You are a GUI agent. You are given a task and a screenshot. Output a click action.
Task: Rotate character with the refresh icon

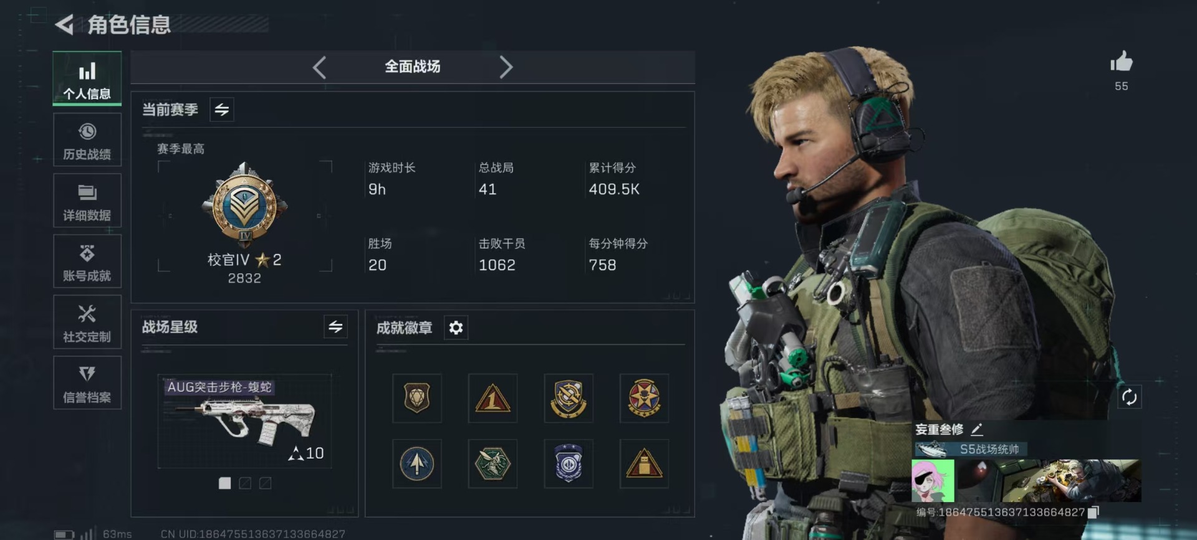pos(1129,397)
